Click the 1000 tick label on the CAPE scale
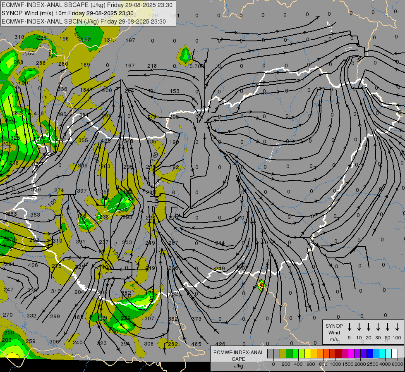405x372 pixels. click(335, 364)
